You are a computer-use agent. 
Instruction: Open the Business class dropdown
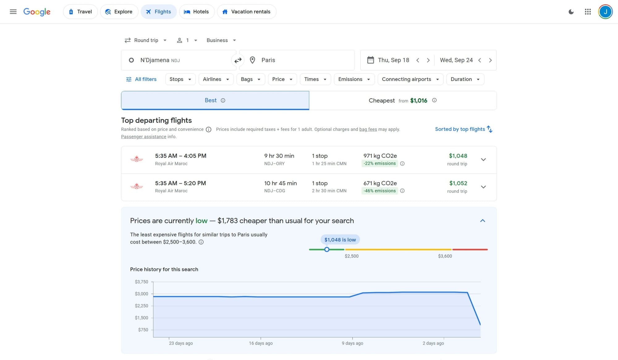pos(221,40)
